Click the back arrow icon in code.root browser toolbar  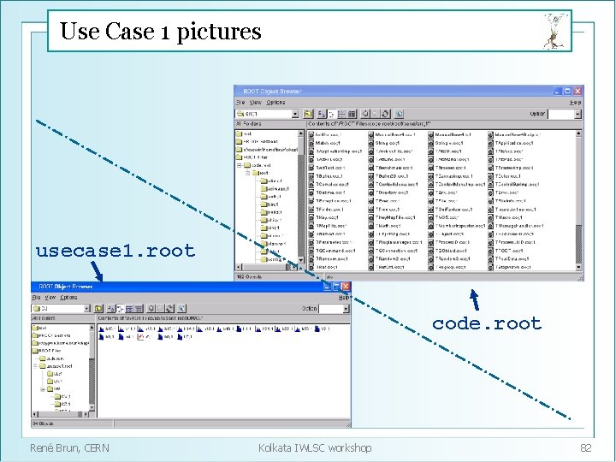coord(365,114)
